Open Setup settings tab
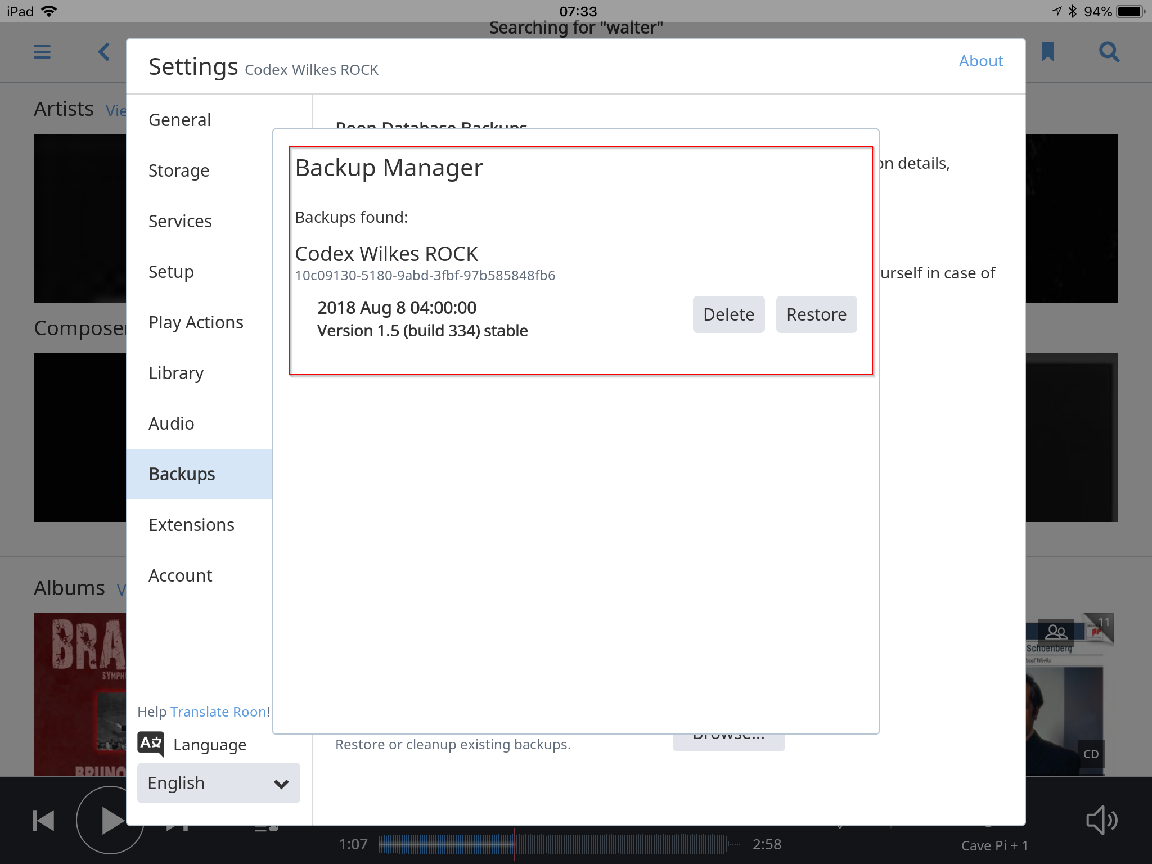Viewport: 1152px width, 864px height. (200, 272)
